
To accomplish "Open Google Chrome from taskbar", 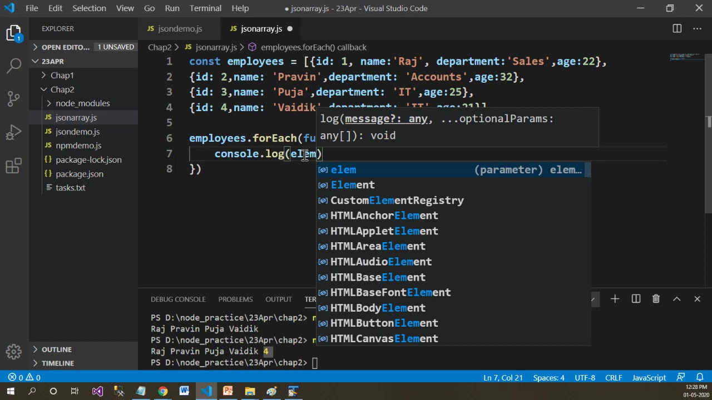I will [162, 391].
